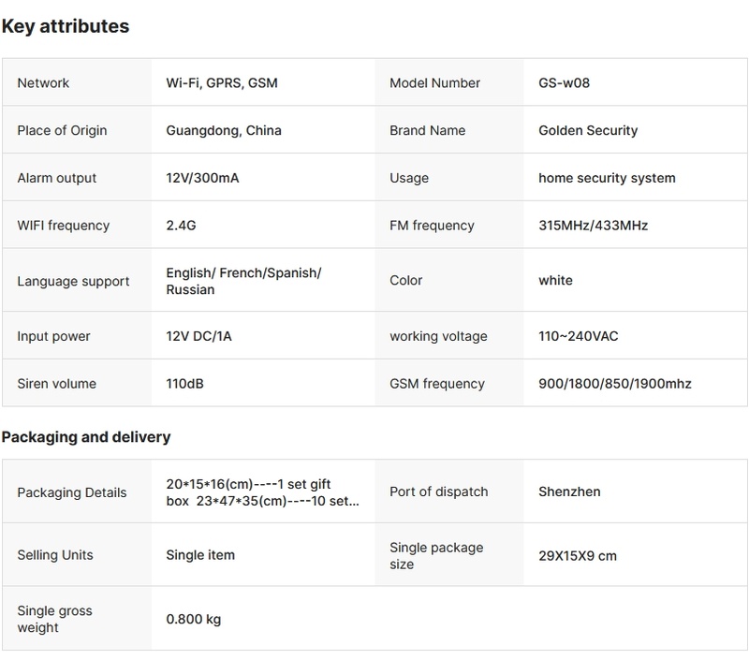Select the English/French/Spanish/Russian language support text
749x660 pixels.
[x=243, y=281]
